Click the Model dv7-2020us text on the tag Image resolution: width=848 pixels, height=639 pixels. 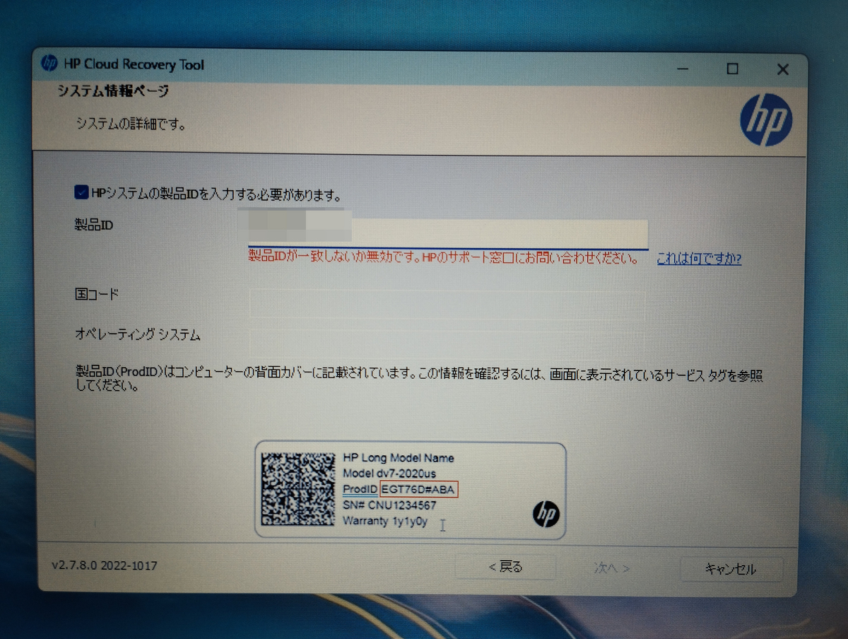(390, 473)
